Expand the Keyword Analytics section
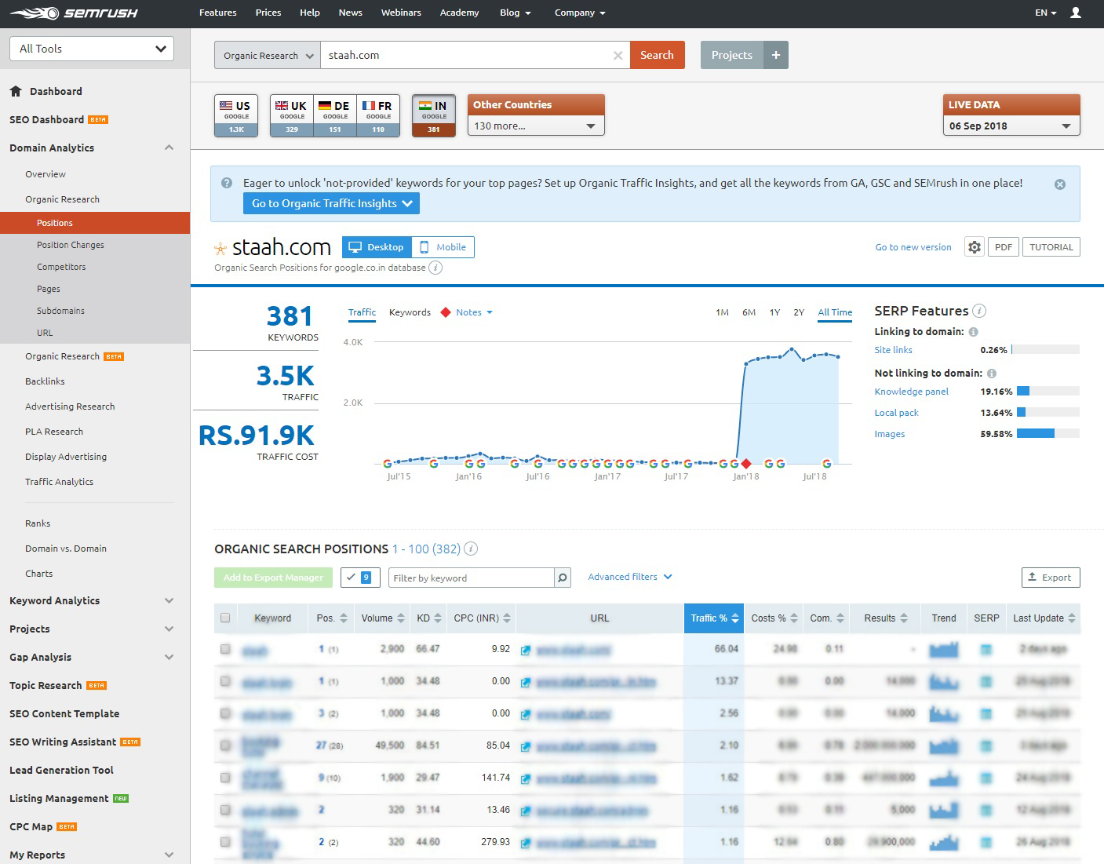This screenshot has width=1104, height=864. click(169, 600)
